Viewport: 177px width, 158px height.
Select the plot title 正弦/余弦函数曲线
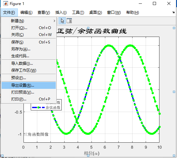[x=92, y=31]
